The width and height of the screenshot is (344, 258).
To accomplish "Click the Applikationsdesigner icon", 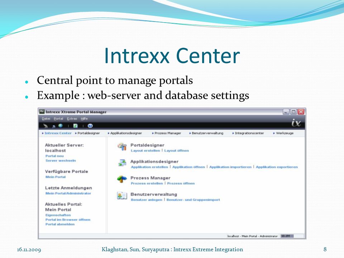I will pos(122,163).
